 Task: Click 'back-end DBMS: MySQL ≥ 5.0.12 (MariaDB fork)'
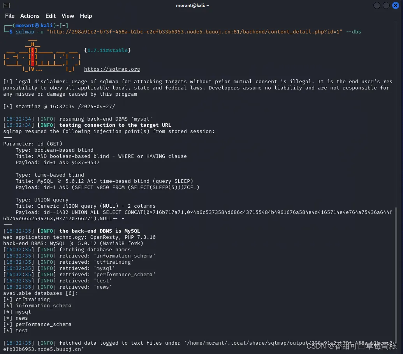73,244
